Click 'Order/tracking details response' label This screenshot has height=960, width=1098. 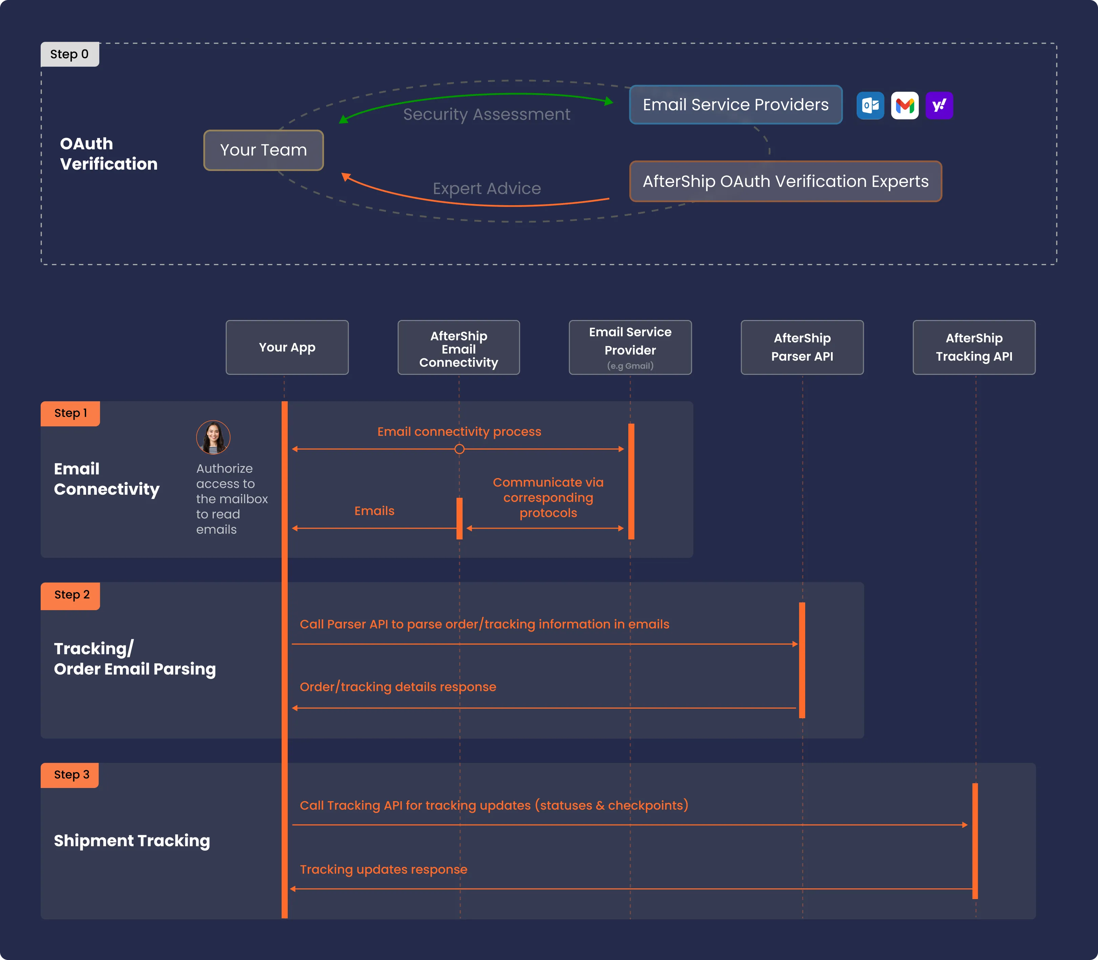[398, 687]
